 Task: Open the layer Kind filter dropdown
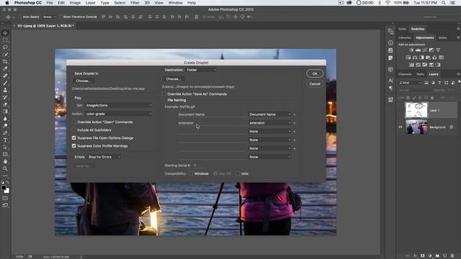[x=410, y=83]
